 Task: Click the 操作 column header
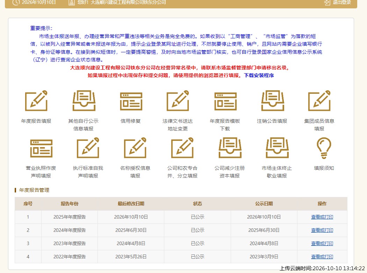(x=322, y=204)
